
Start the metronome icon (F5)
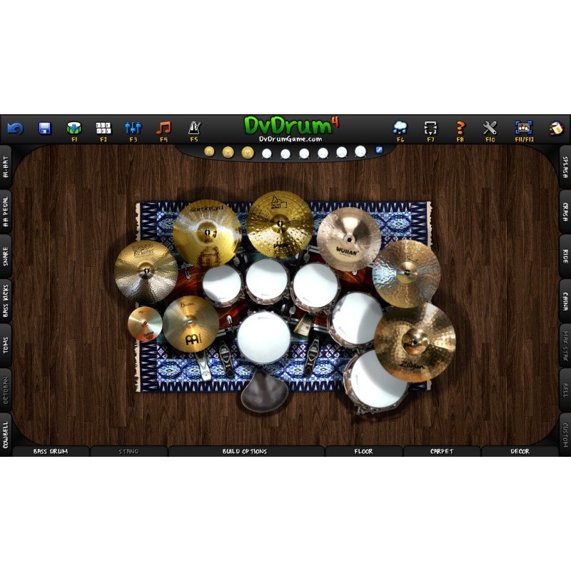[x=194, y=128]
